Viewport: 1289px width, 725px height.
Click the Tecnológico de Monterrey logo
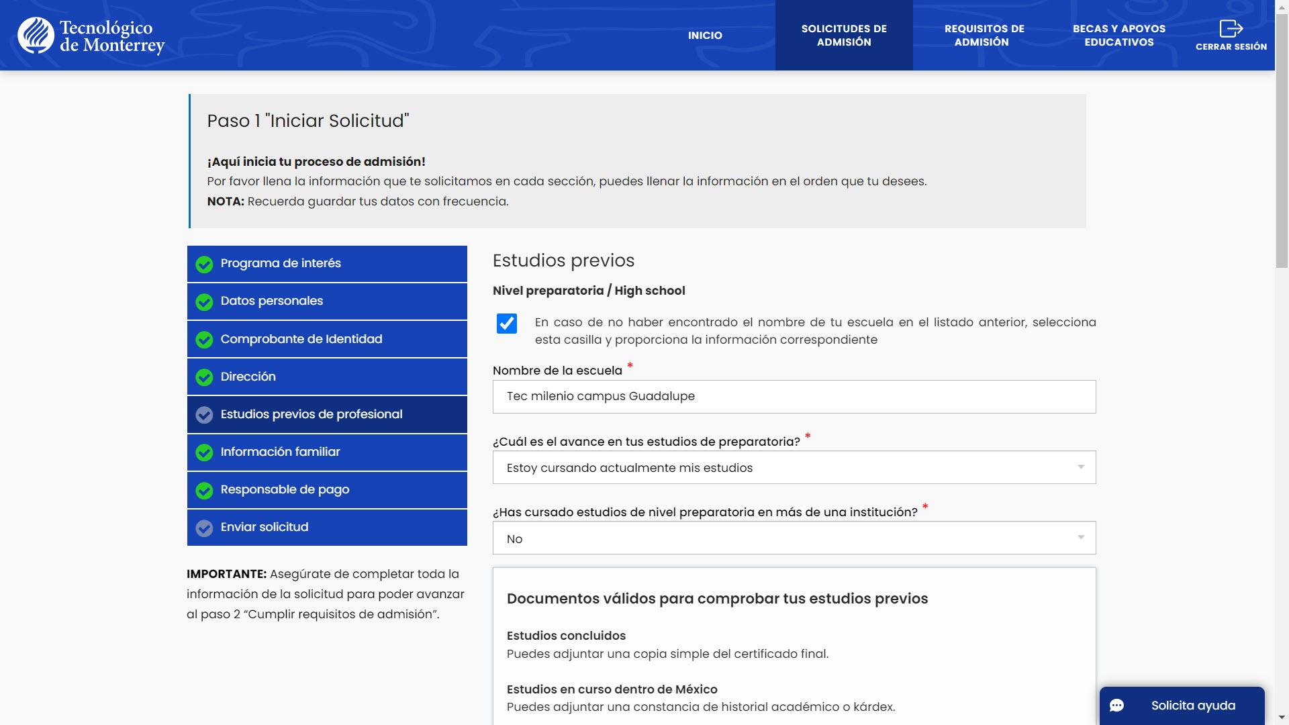click(91, 36)
